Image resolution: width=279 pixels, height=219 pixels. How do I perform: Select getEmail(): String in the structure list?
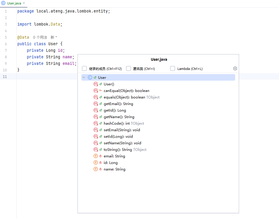[118, 104]
